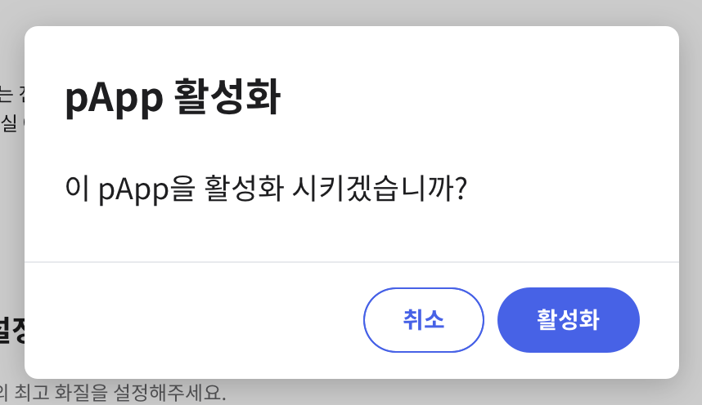Screen dimensions: 702x405
Task: Click the horizontal divider line in the dialog
Action: tap(352, 262)
